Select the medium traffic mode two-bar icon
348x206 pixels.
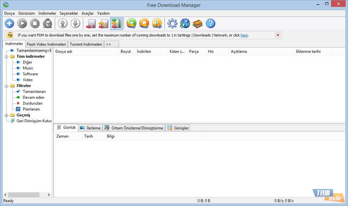(x=103, y=23)
